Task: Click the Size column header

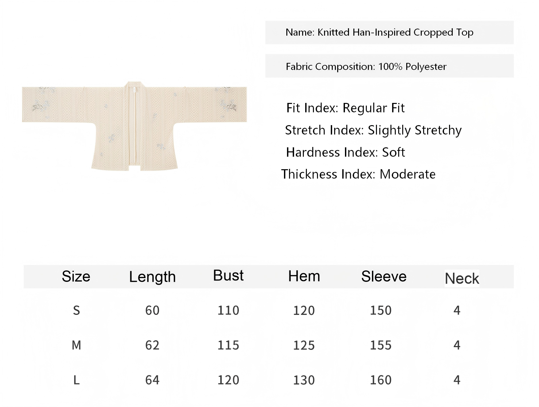Action: click(76, 276)
